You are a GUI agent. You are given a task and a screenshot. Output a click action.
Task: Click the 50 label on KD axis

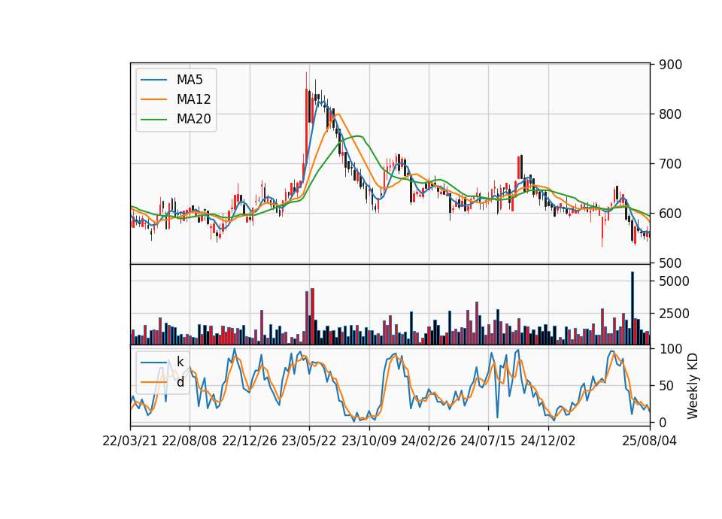point(666,386)
